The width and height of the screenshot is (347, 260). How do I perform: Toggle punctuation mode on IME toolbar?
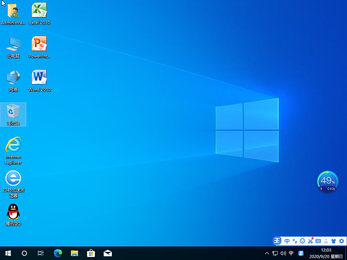(295, 241)
